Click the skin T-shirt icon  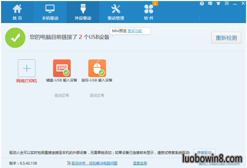(219, 3)
